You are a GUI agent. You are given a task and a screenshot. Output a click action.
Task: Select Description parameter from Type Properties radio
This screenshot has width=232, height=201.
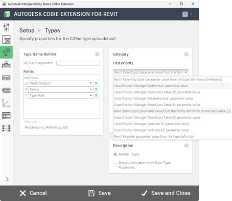115,165
